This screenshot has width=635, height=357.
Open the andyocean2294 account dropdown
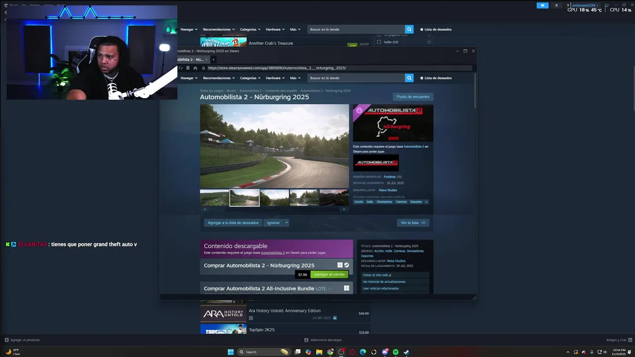coord(586,5)
